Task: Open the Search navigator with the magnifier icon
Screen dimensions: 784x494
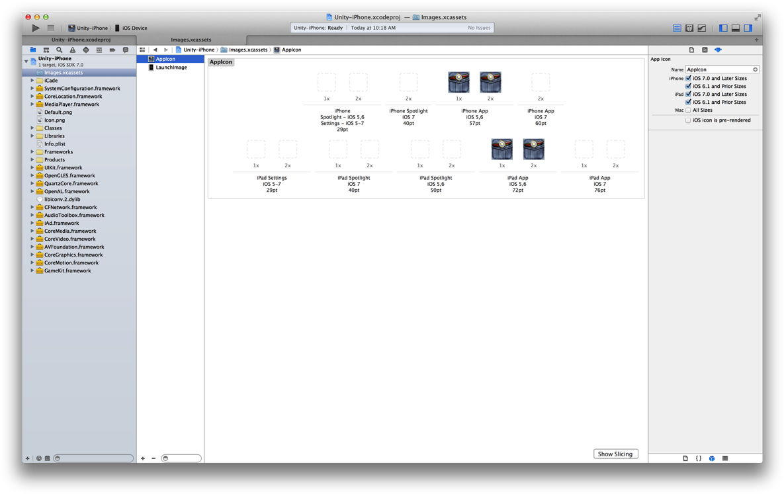Action: [x=59, y=49]
